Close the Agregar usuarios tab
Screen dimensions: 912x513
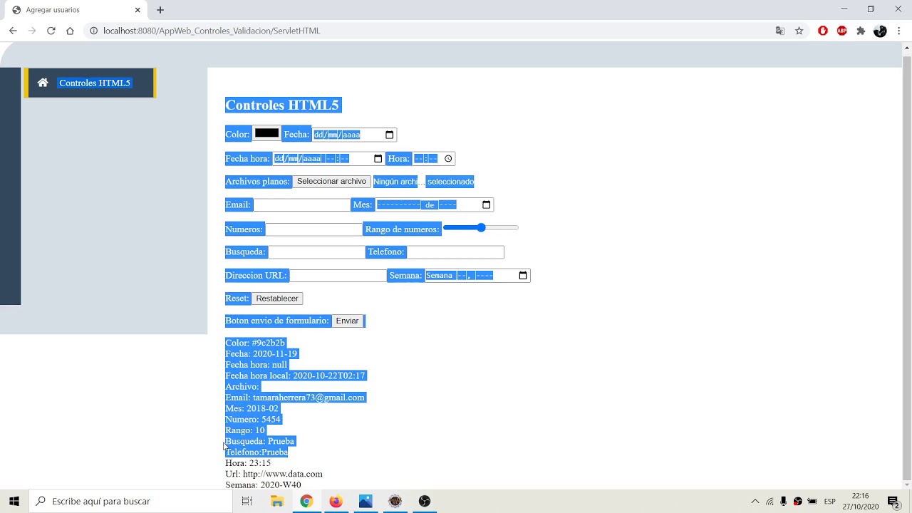(x=138, y=10)
